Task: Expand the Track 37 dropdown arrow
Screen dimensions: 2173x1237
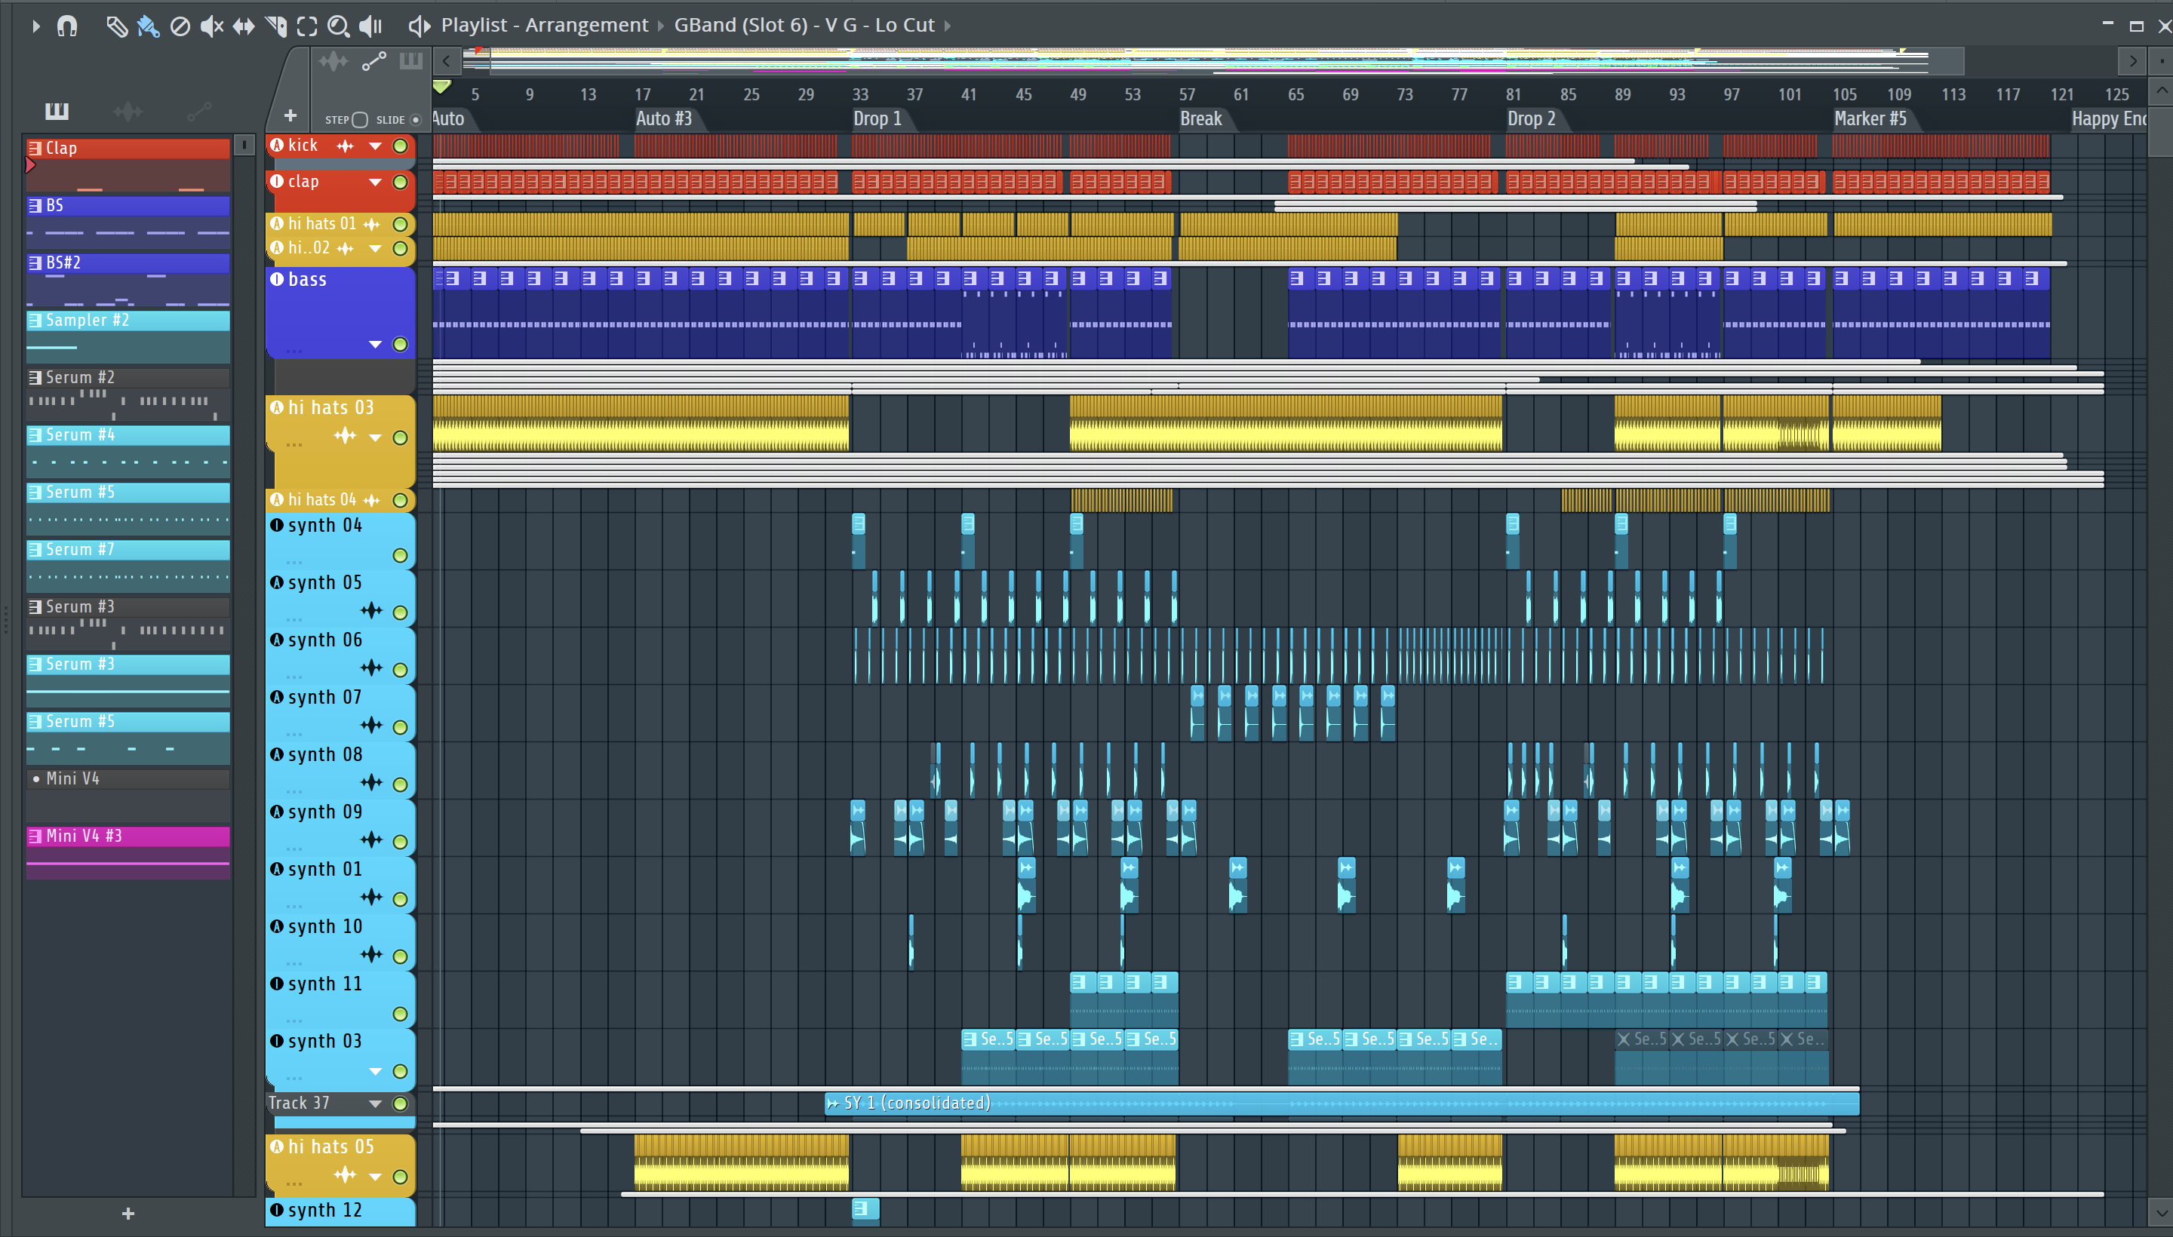Action: [x=375, y=1103]
